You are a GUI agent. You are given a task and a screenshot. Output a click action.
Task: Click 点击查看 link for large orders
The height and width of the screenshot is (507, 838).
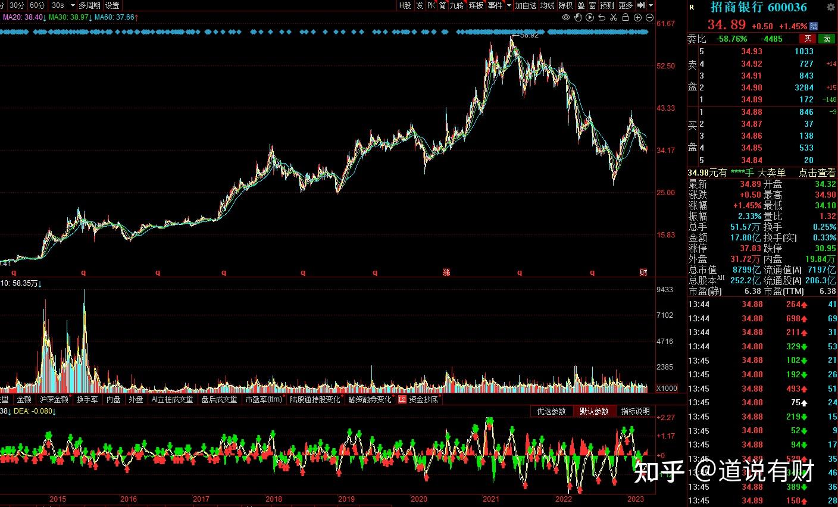(x=817, y=173)
